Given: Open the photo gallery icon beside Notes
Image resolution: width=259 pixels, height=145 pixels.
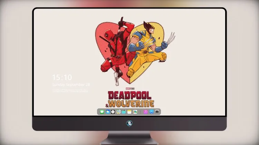Looking at the screenshot, I should point(135,112).
